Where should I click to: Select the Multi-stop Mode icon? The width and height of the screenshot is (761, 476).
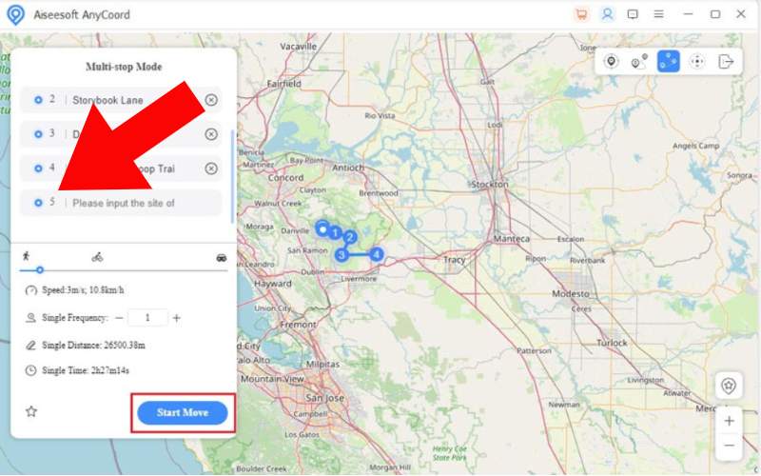tap(668, 62)
